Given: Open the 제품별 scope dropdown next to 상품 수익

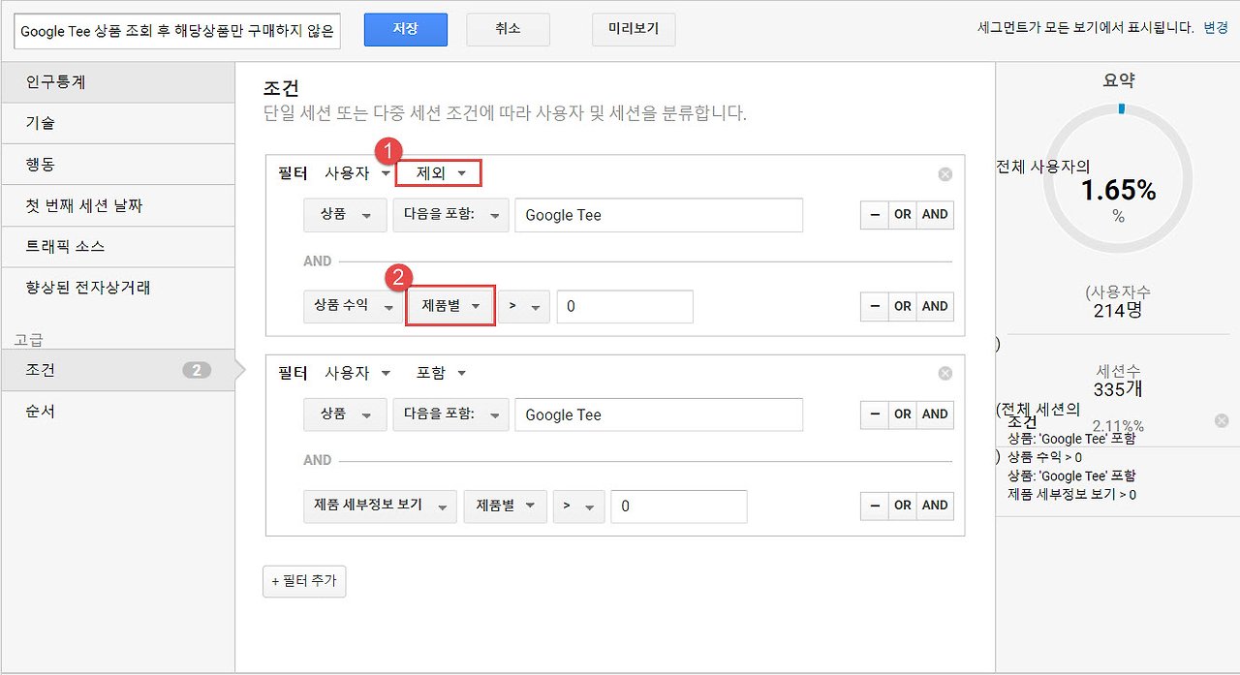Looking at the screenshot, I should (450, 305).
